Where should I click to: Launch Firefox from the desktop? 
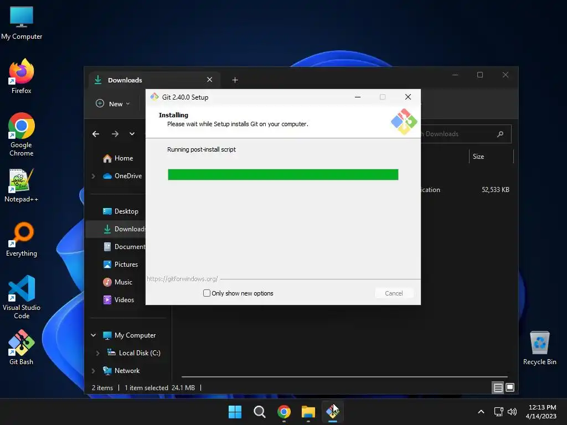tap(22, 76)
